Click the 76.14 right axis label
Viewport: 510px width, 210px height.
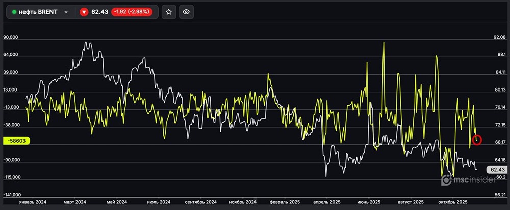click(x=500, y=107)
